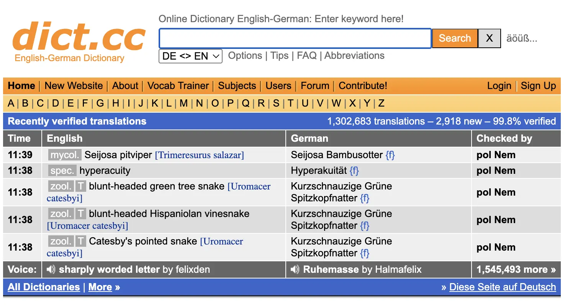
Task: Open the äöüß special characters helper
Action: (x=522, y=38)
